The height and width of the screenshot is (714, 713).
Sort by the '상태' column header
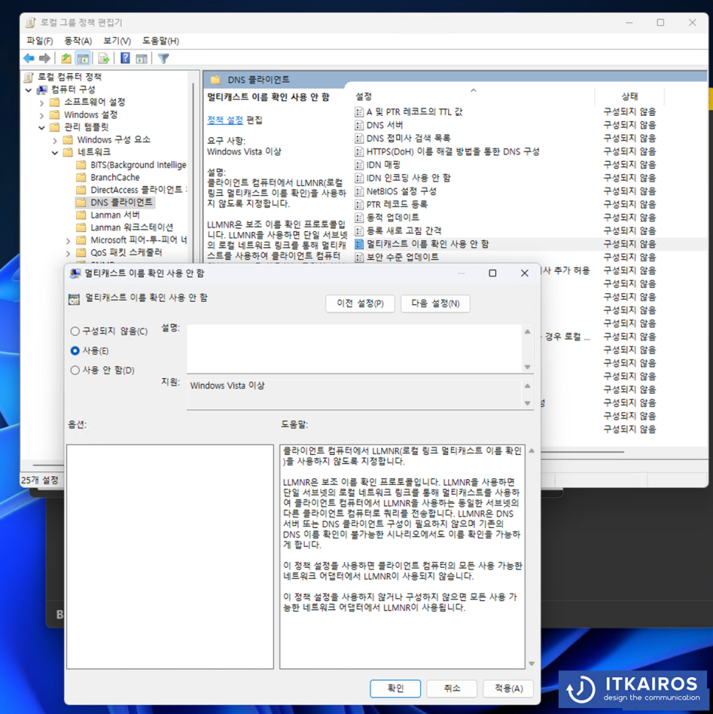[x=630, y=96]
